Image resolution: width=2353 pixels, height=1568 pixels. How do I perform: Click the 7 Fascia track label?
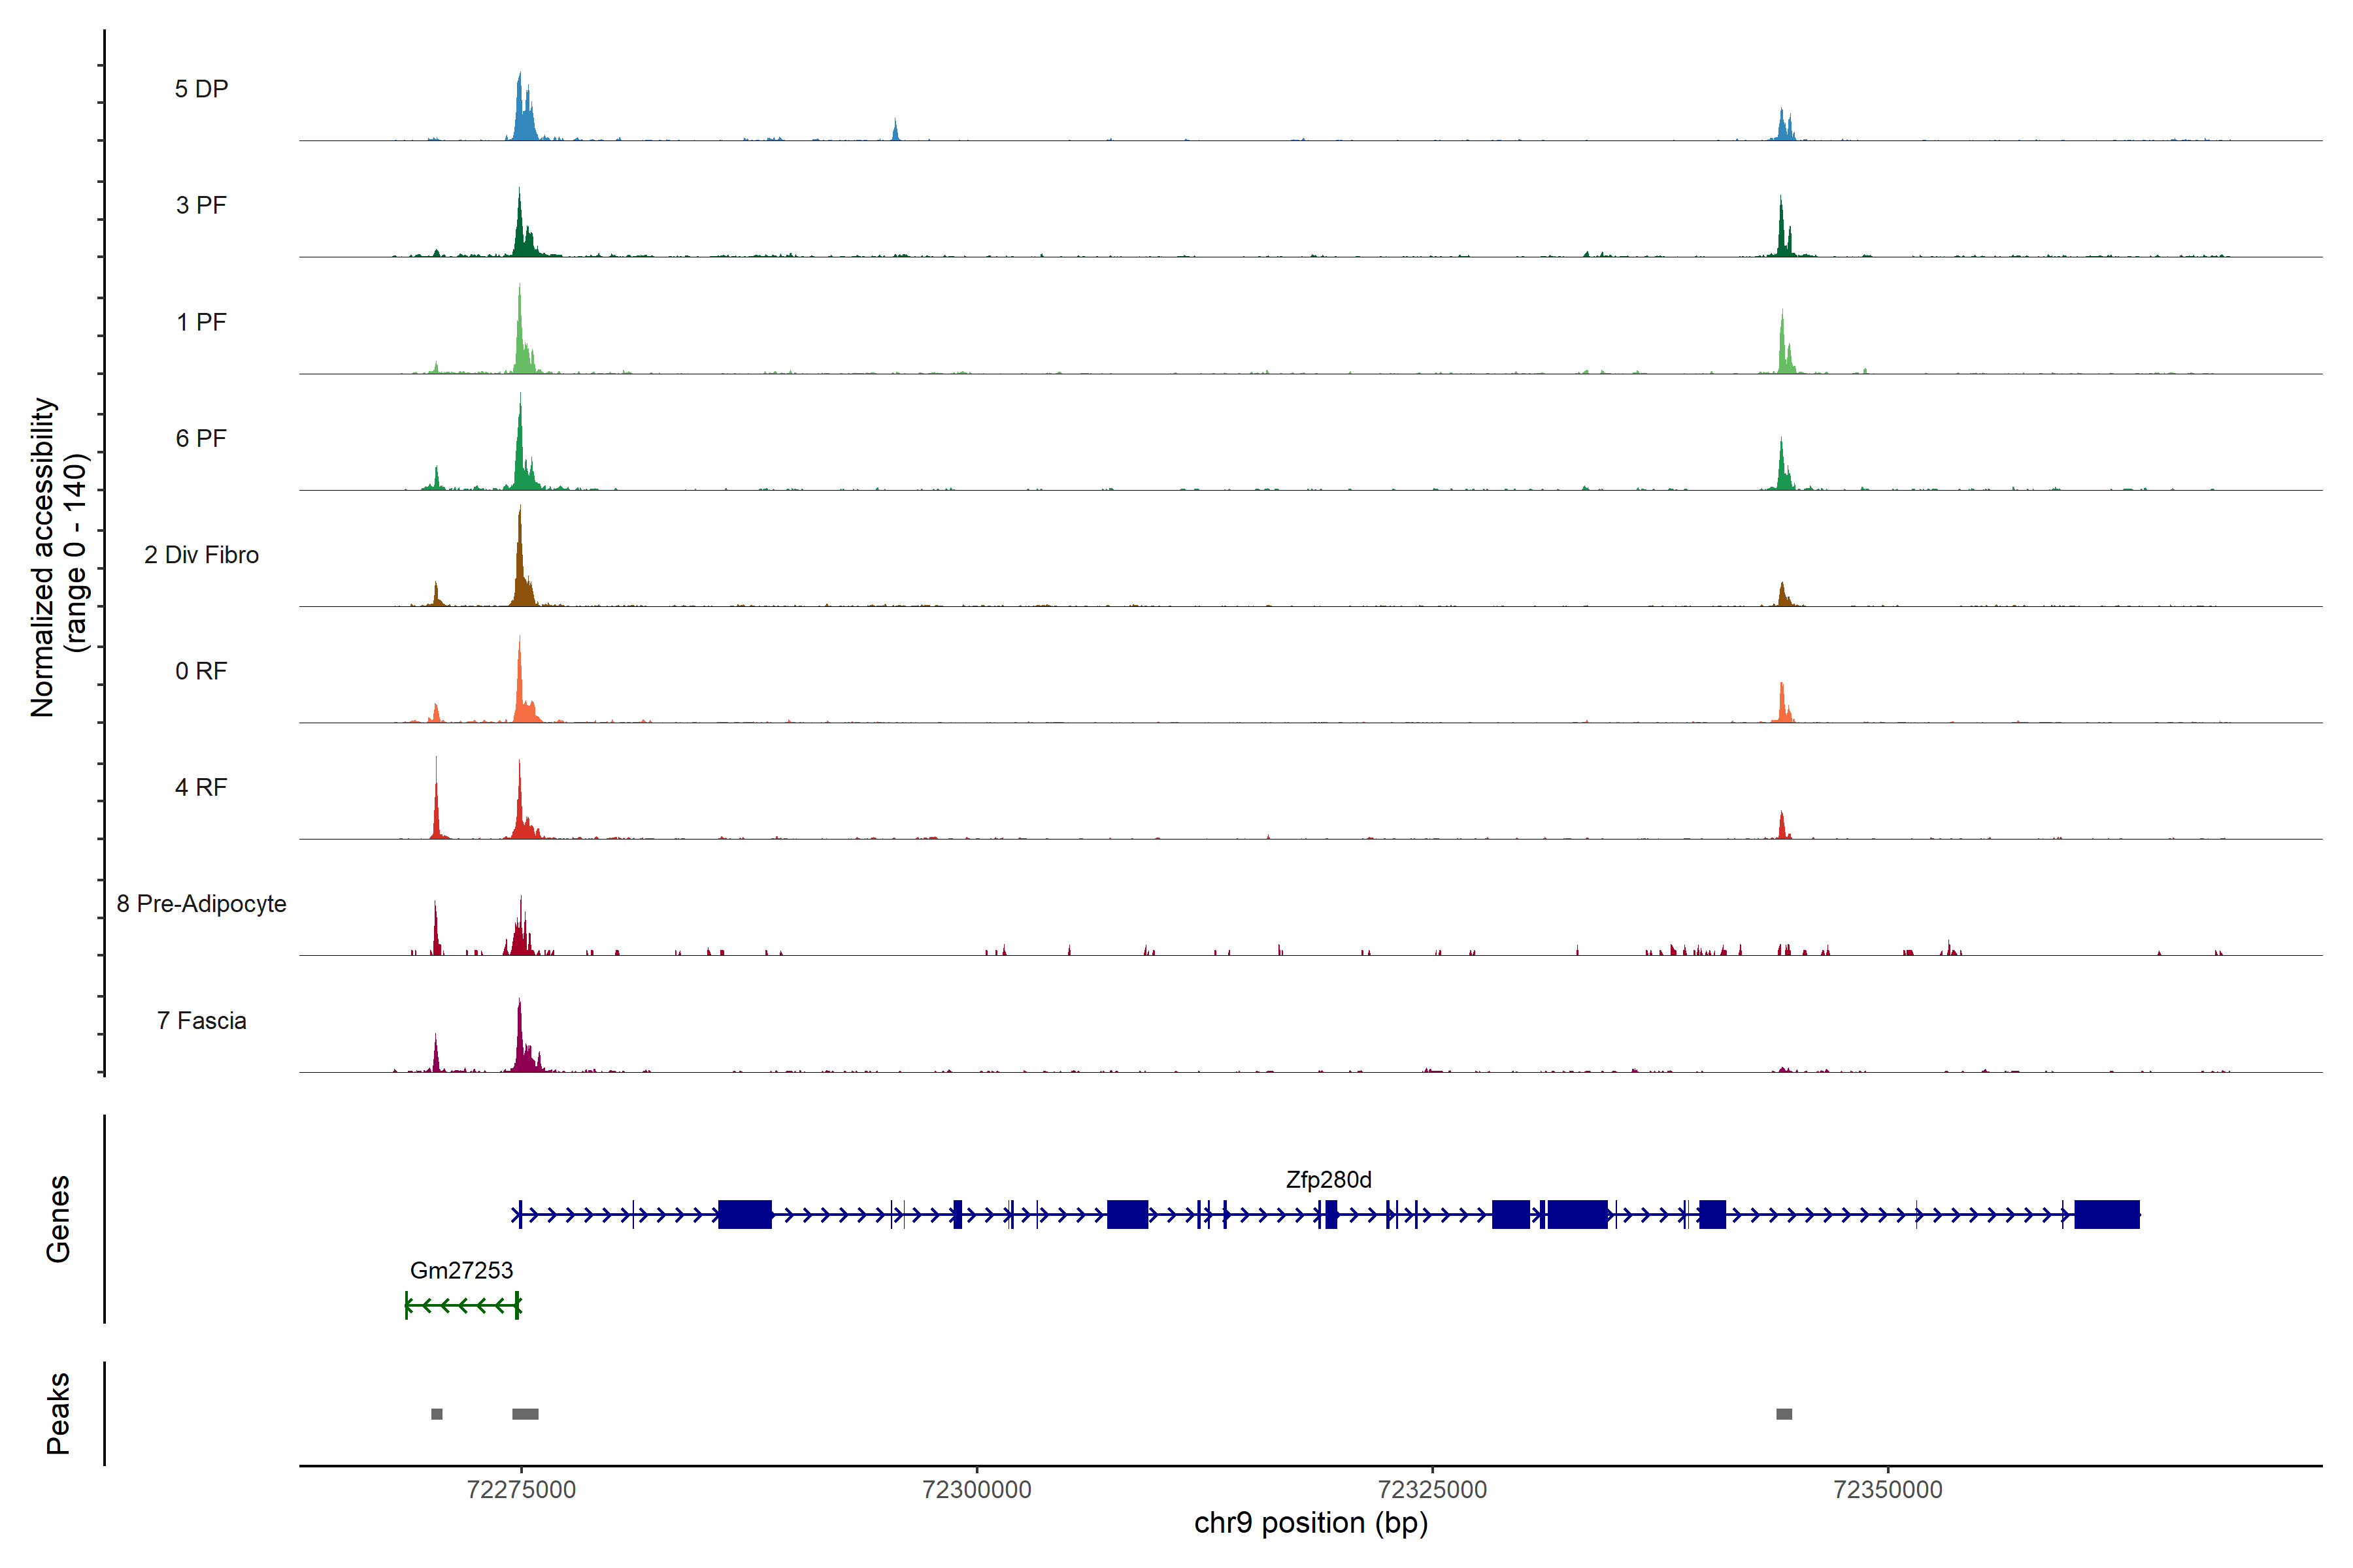tap(201, 1021)
